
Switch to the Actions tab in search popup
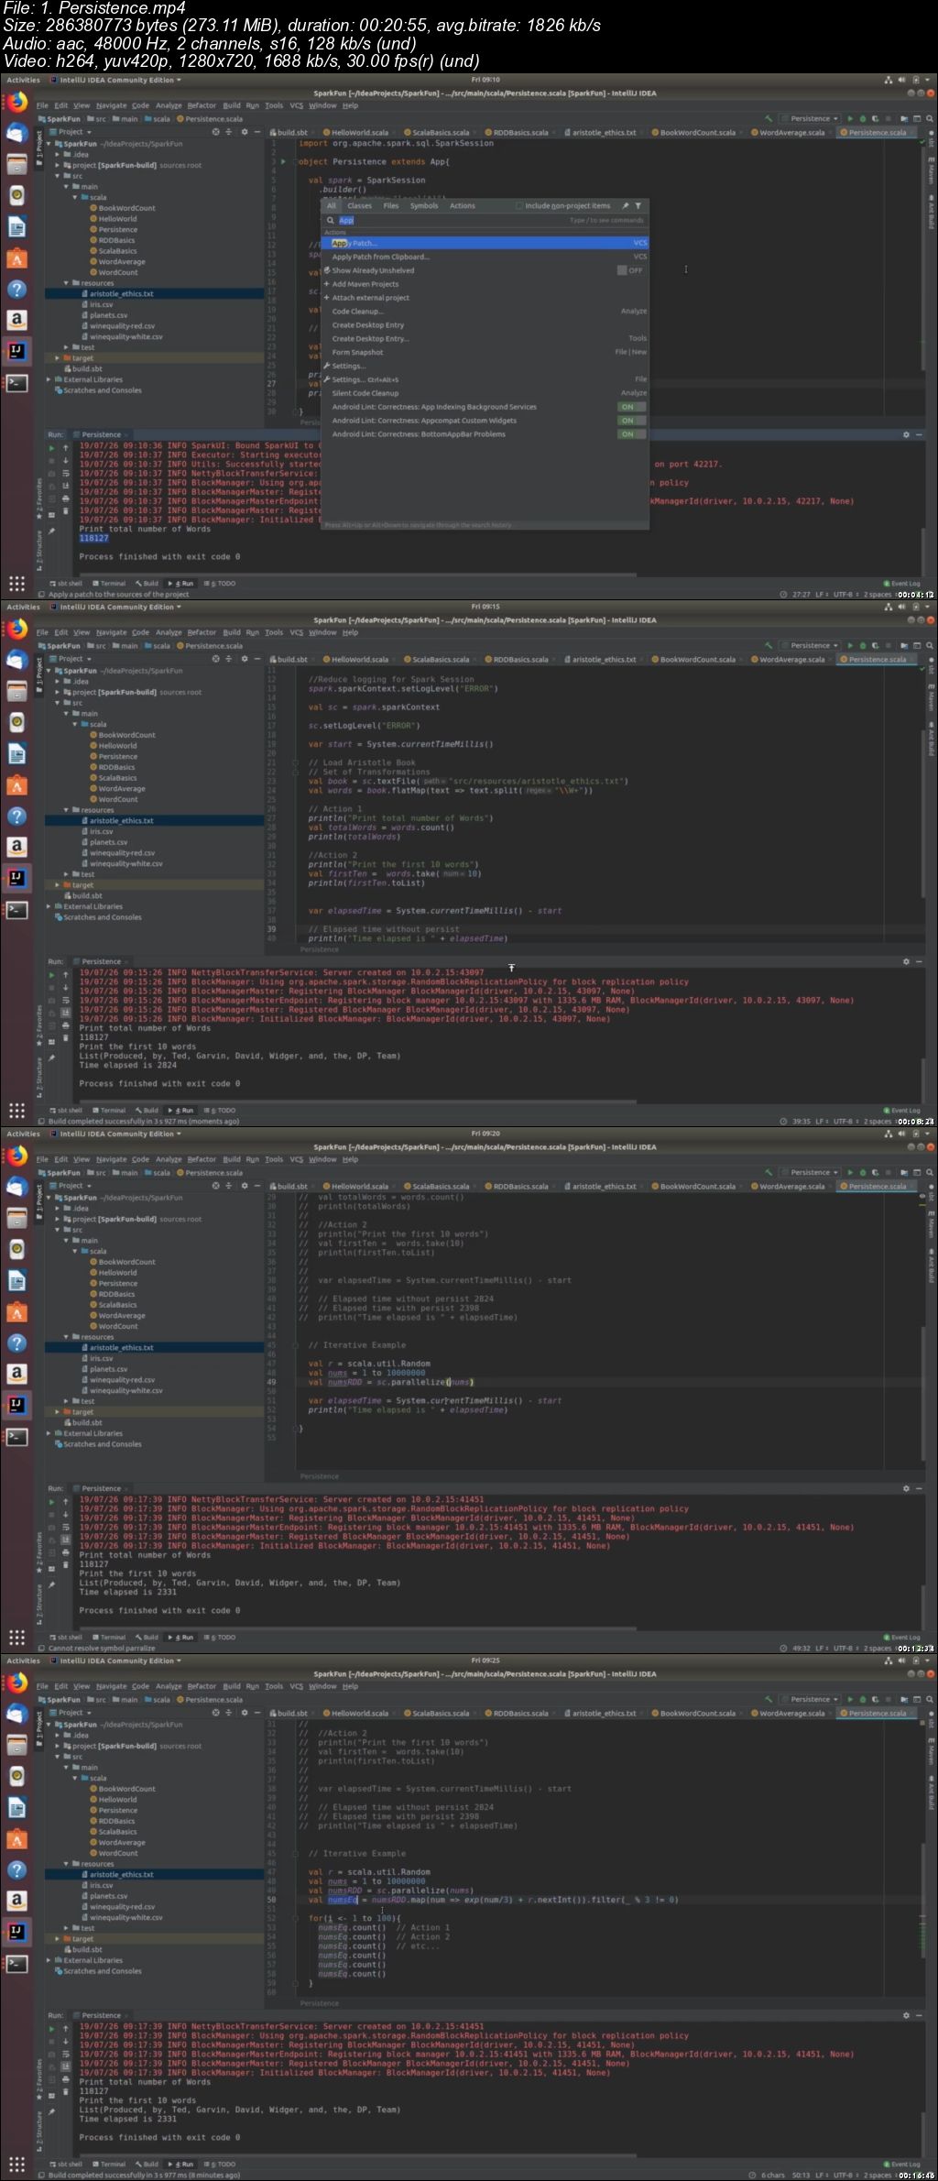coord(462,206)
